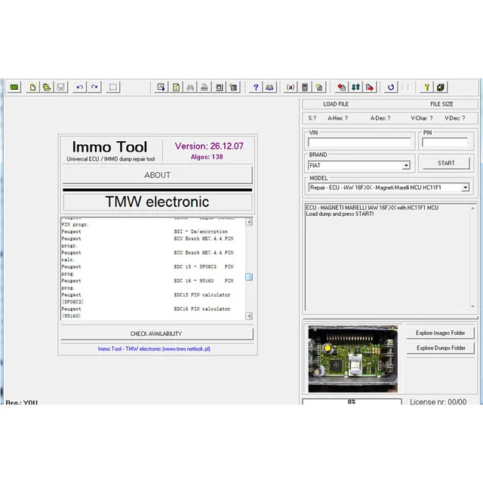The image size is (483, 483).
Task: Click the algorithm list scroll-up arrow
Action: [249, 222]
